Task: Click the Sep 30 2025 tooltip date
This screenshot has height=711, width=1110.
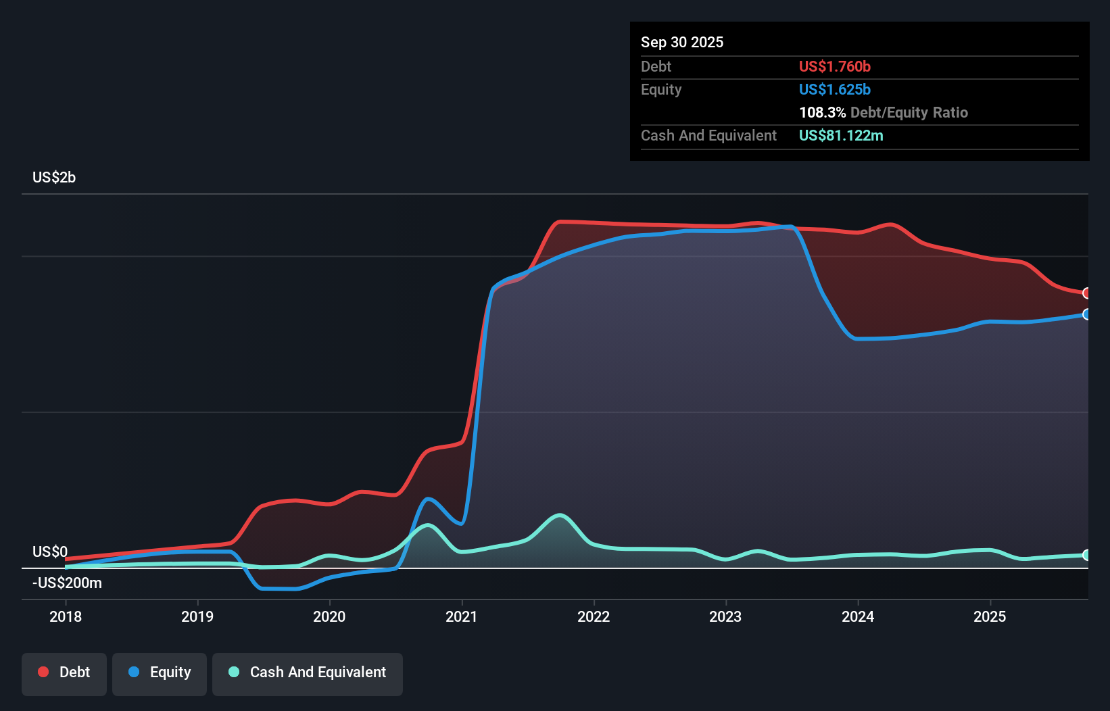Action: pyautogui.click(x=682, y=43)
